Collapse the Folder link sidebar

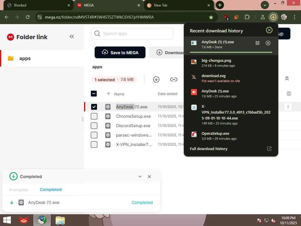point(72,36)
